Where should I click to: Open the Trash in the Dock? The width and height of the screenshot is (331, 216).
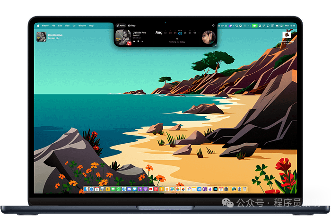pyautogui.click(x=245, y=189)
